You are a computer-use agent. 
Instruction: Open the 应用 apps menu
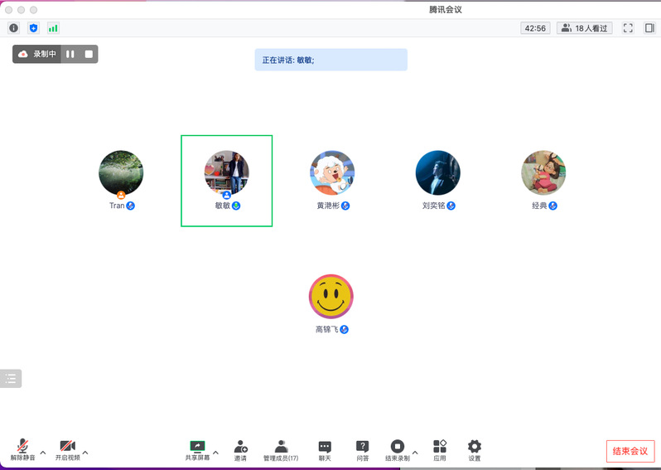[440, 450]
